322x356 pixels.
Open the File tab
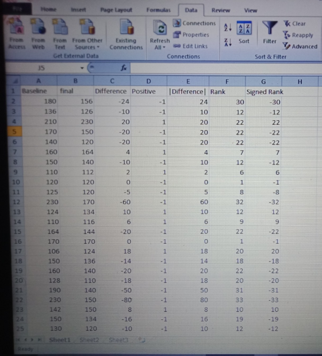coord(18,9)
